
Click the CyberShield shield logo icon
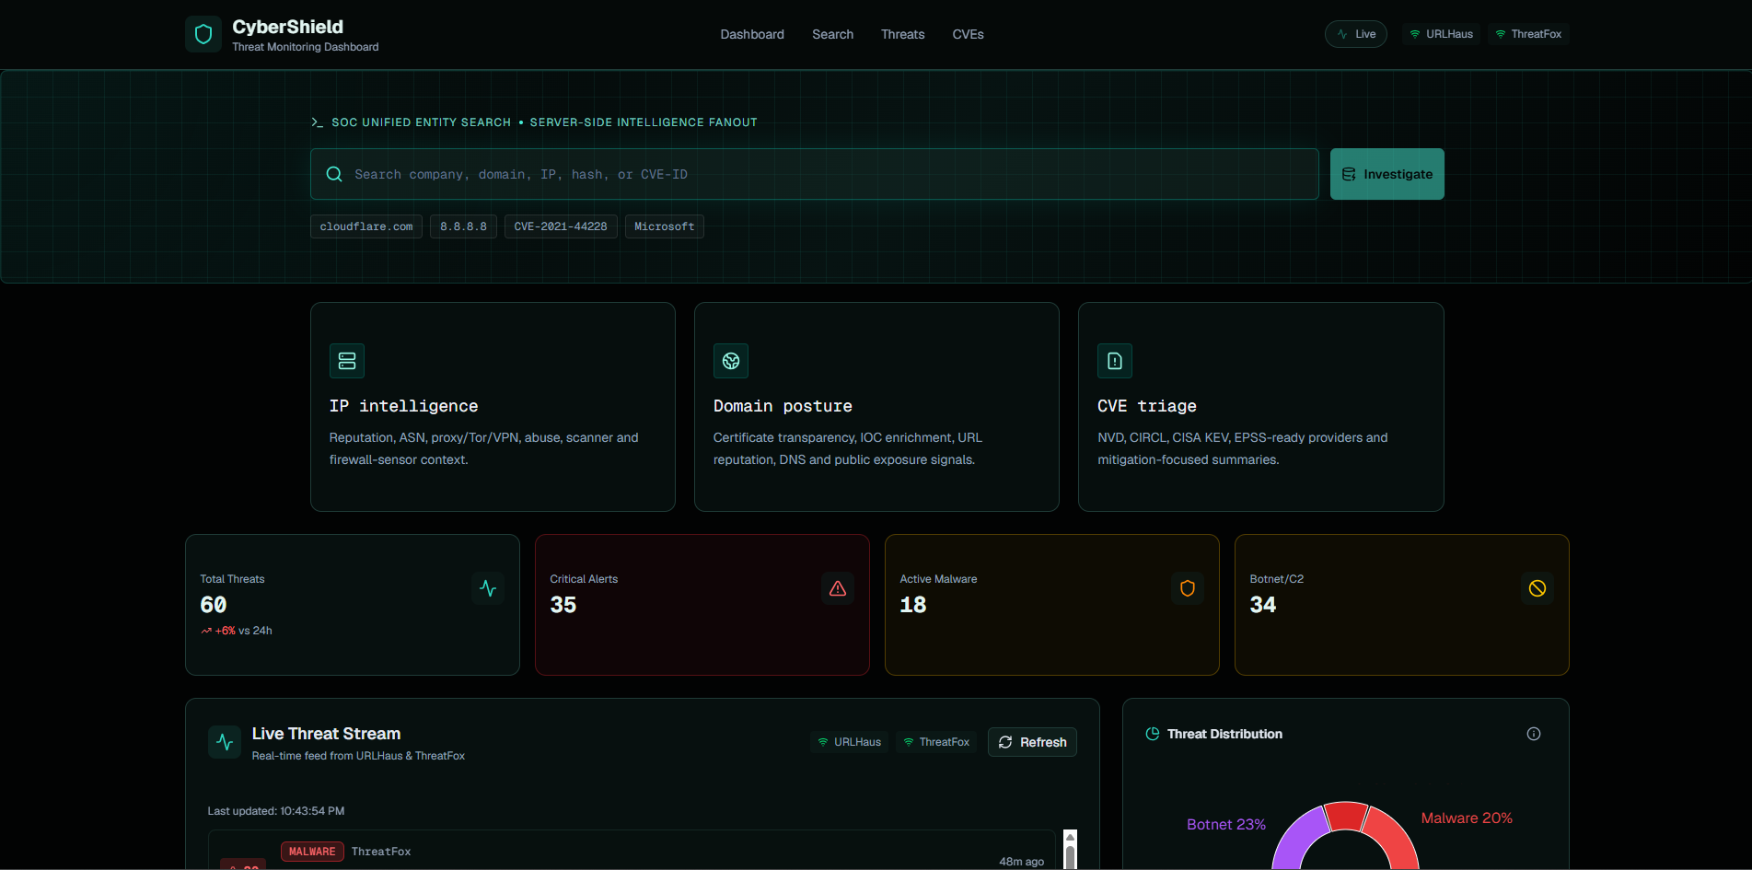[203, 34]
